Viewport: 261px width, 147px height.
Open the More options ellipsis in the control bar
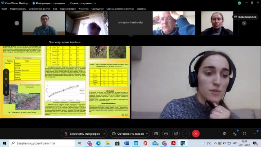click(x=186, y=134)
